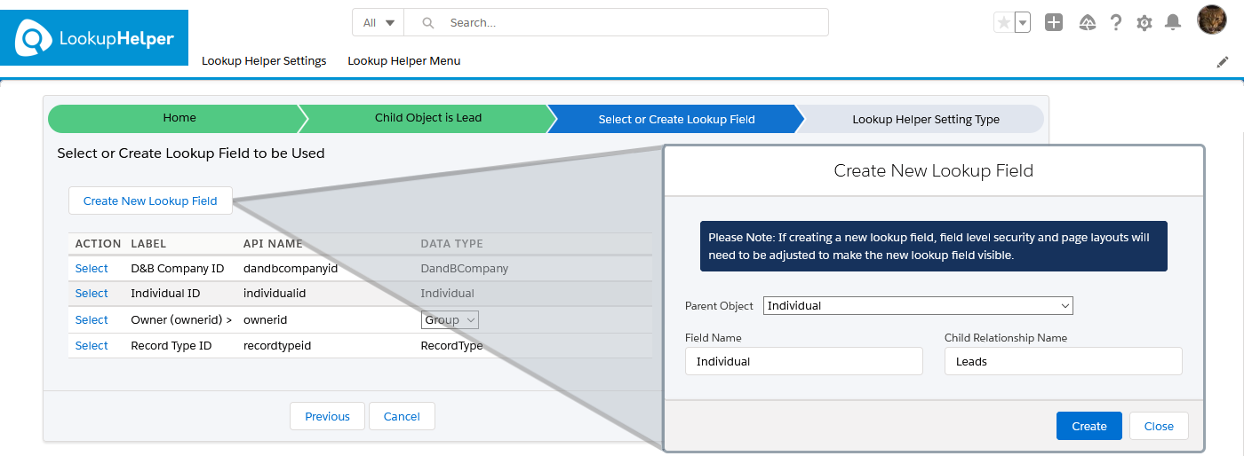This screenshot has width=1244, height=456.
Task: Open the All search scope dropdown
Action: 379,23
